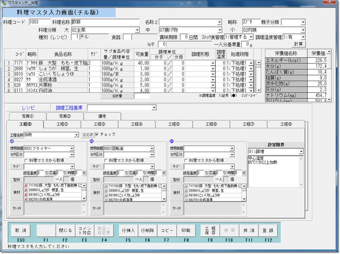Click the 計算 button
The width and height of the screenshot is (340, 254).
[x=298, y=44]
